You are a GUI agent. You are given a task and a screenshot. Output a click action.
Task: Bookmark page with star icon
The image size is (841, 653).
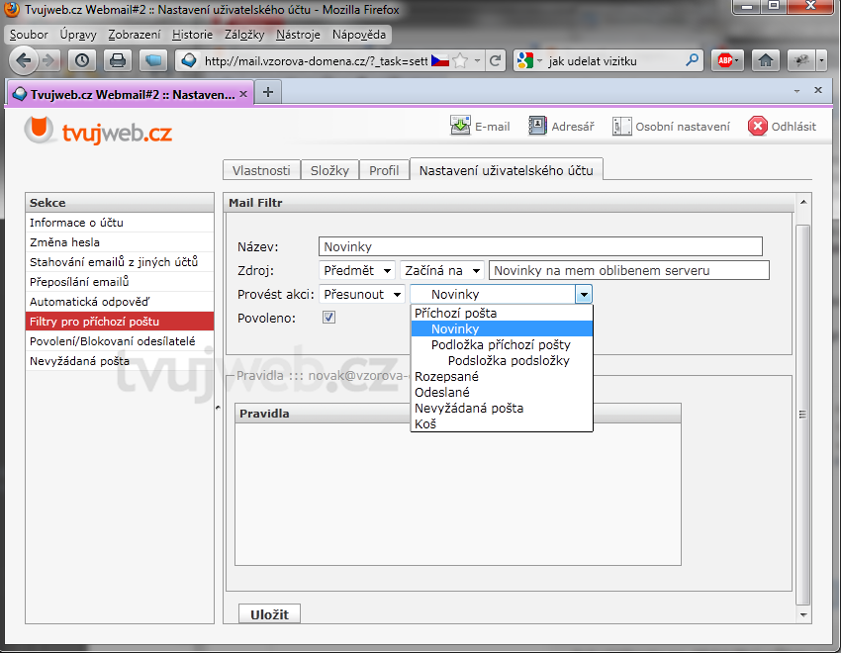point(460,60)
